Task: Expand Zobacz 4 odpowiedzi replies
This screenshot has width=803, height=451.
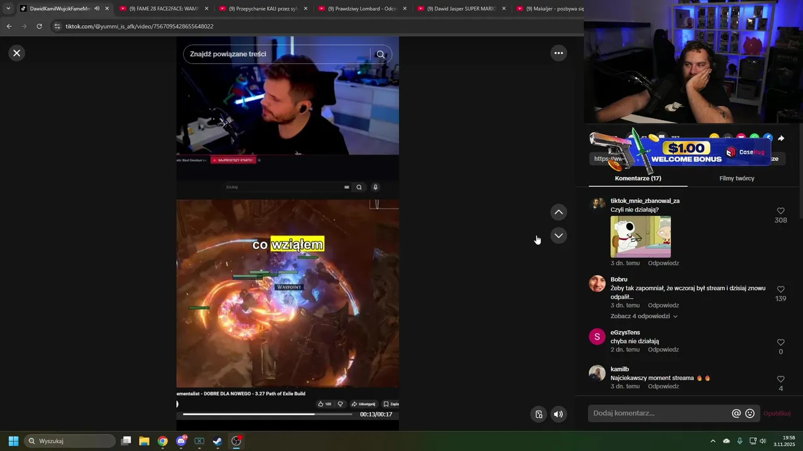Action: pyautogui.click(x=644, y=316)
